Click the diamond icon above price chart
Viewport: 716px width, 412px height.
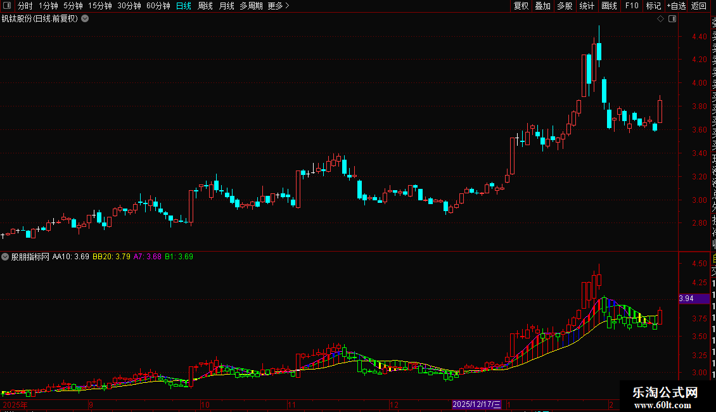tap(660, 19)
